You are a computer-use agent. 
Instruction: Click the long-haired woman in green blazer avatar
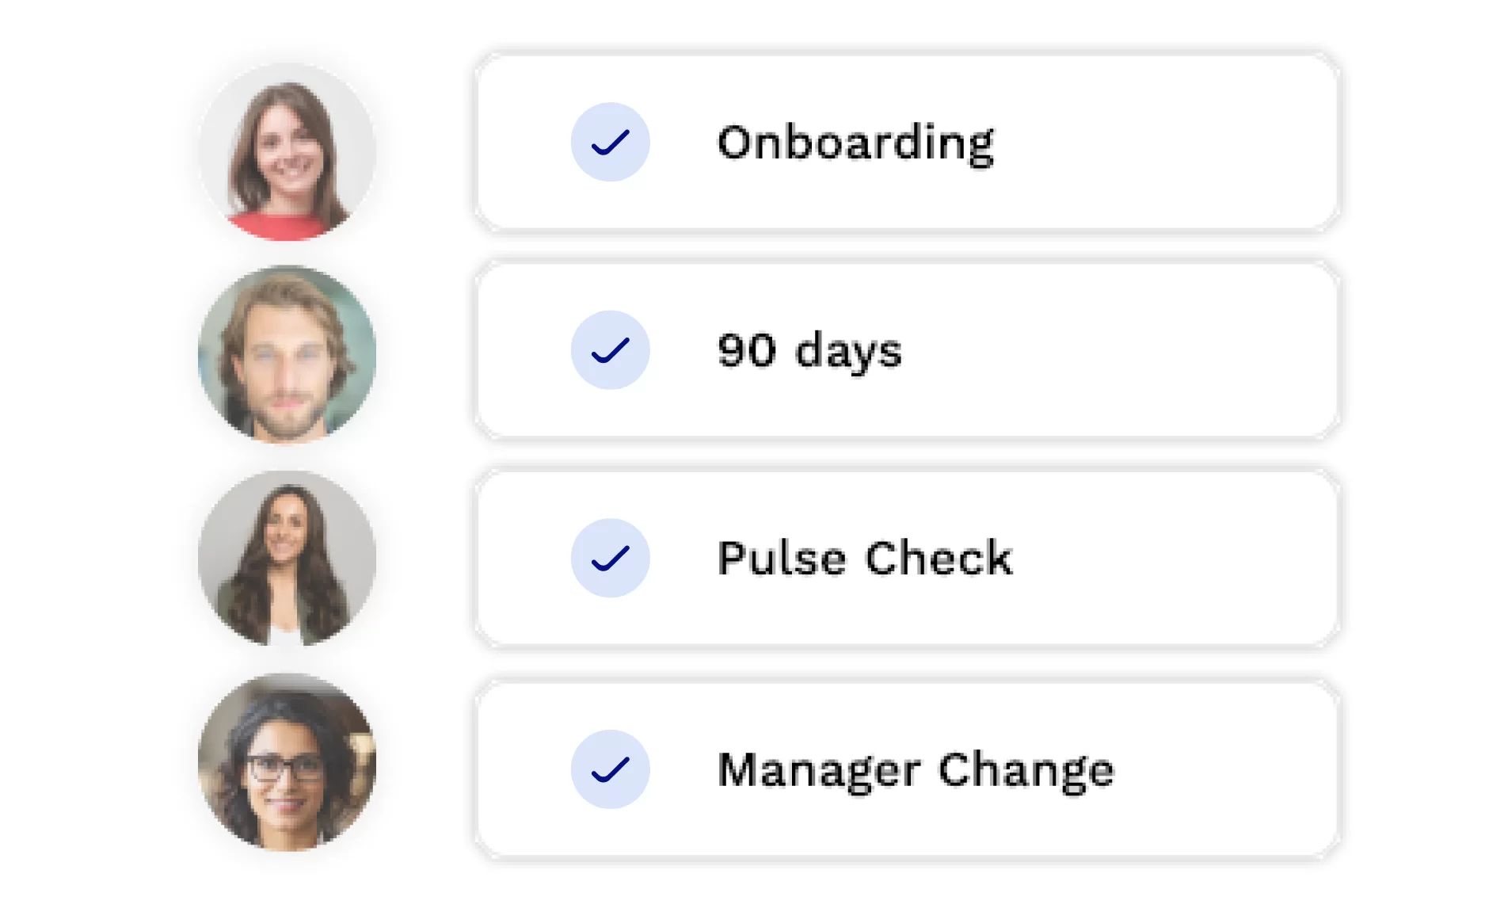pos(287,558)
